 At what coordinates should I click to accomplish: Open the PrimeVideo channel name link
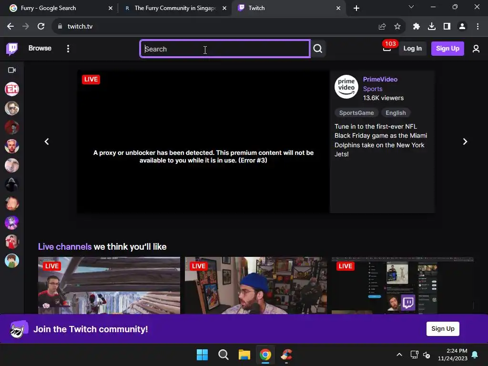[x=380, y=80]
